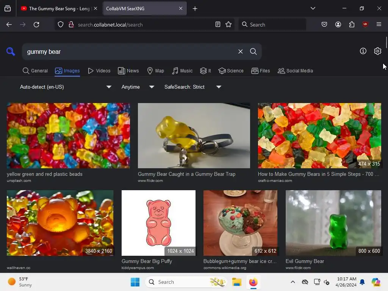Open a new browser tab
Image resolution: width=388 pixels, height=291 pixels.
pos(195,9)
